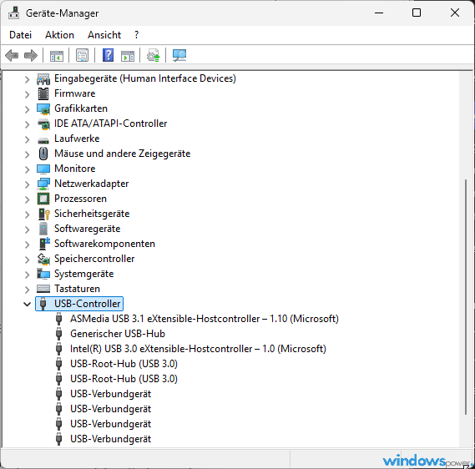
Task: Select the Softwarekomponenten category label
Action: point(104,244)
